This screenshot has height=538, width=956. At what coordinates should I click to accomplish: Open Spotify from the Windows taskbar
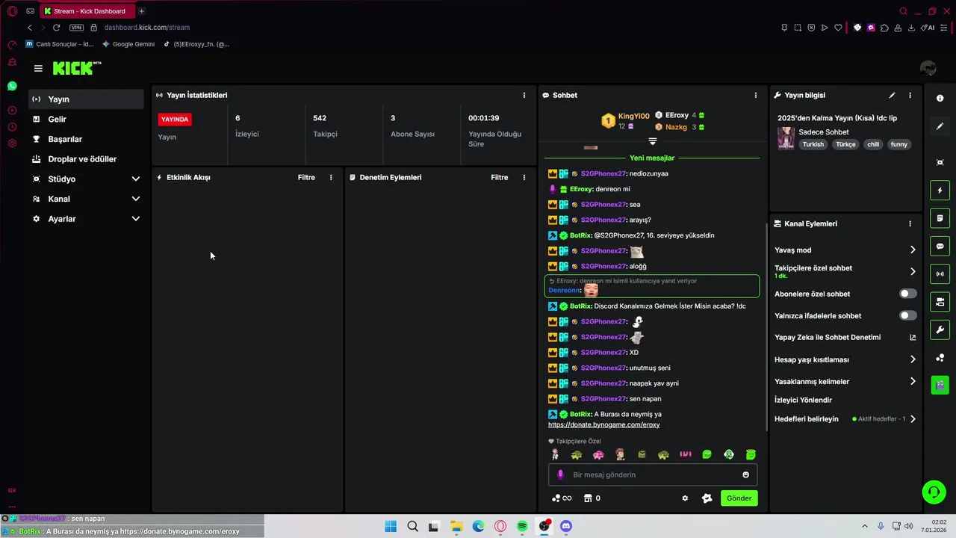[x=522, y=527]
